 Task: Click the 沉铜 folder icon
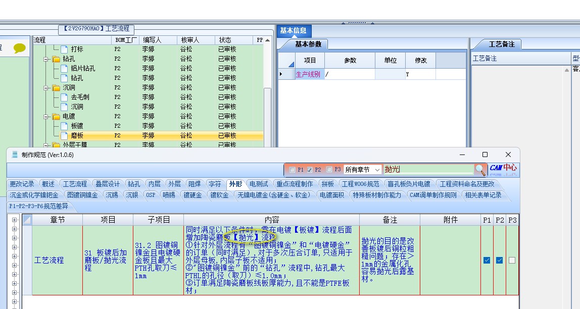pyautogui.click(x=56, y=87)
